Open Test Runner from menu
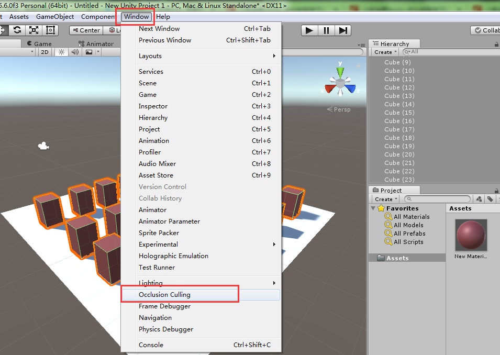500x355 pixels. point(201,267)
